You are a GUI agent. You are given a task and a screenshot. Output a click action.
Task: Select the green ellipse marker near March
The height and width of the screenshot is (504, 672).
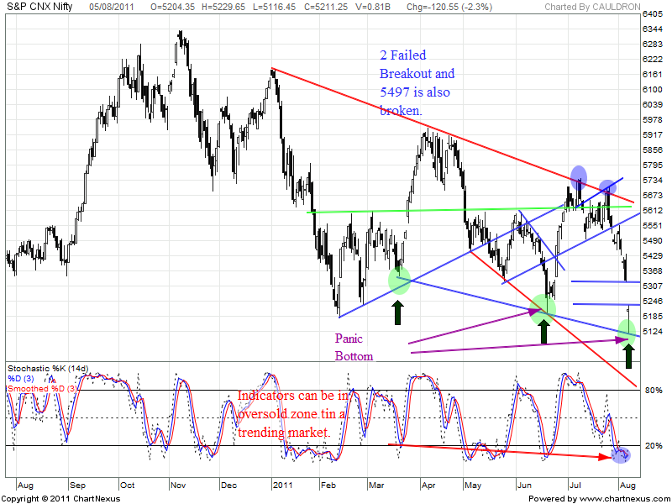tap(399, 280)
